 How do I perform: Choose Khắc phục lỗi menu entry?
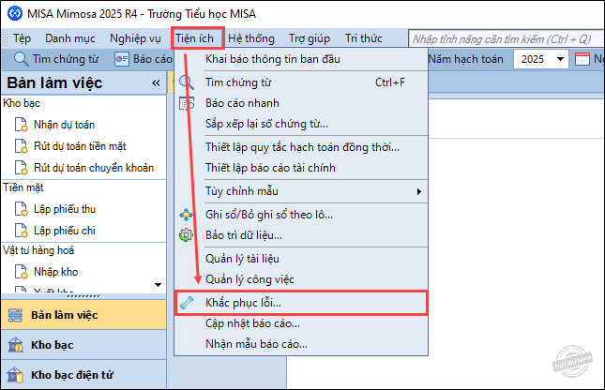click(x=301, y=303)
